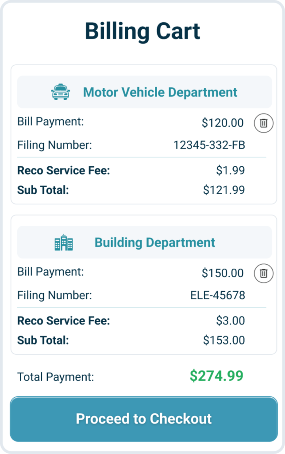Click the Billing Cart title
This screenshot has width=285, height=454.
click(x=142, y=31)
